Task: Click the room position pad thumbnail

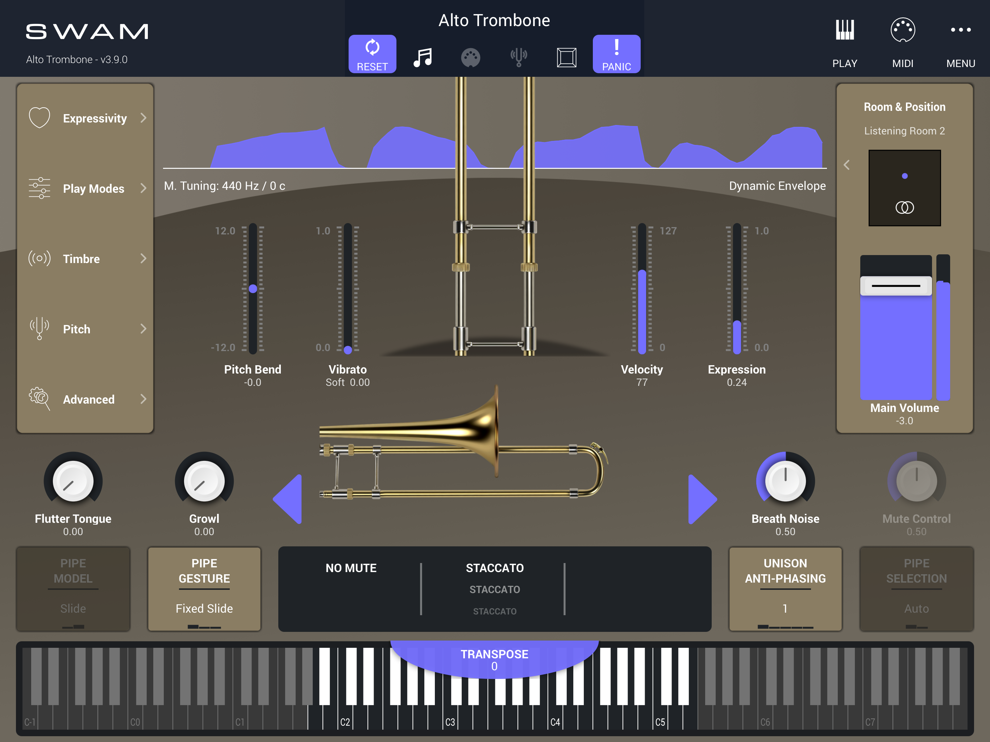Action: point(904,188)
